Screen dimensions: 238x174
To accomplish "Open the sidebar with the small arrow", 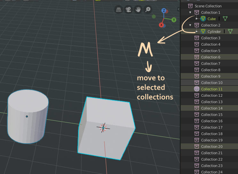I will [178, 9].
